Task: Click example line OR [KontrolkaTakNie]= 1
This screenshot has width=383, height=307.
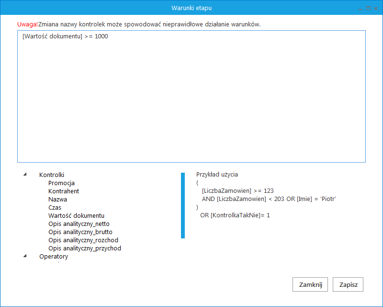Action: tap(235, 215)
